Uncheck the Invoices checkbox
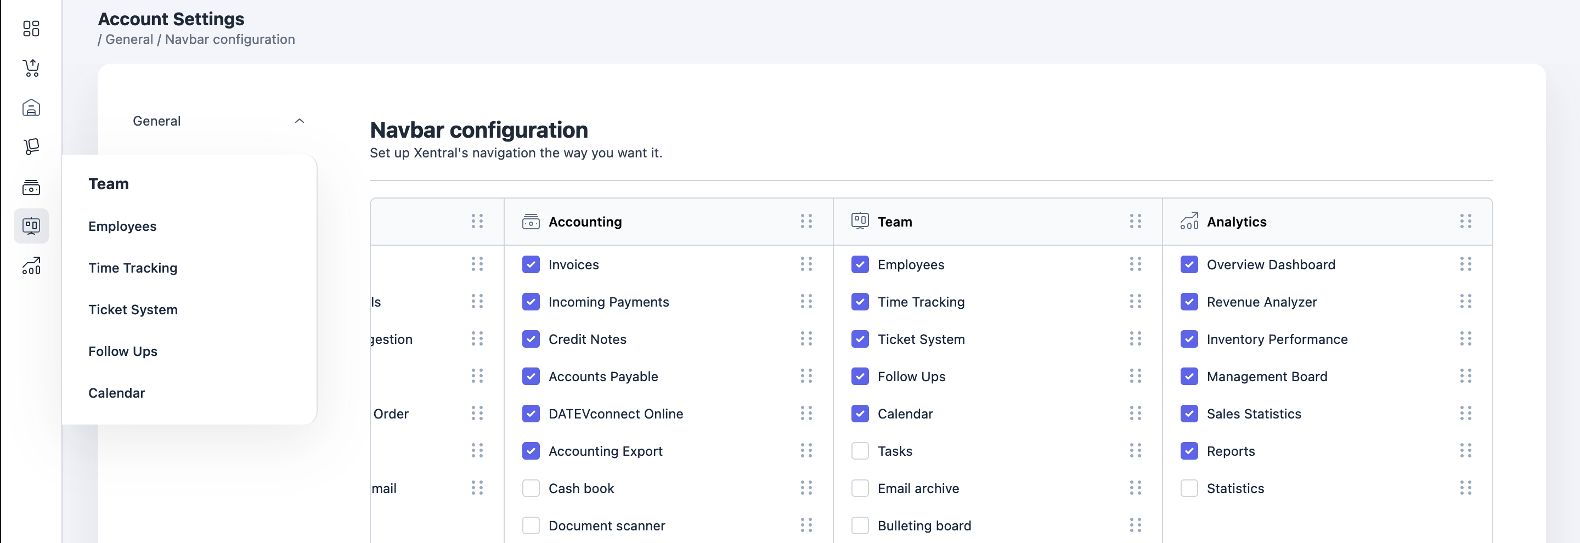The width and height of the screenshot is (1580, 543). [x=531, y=264]
